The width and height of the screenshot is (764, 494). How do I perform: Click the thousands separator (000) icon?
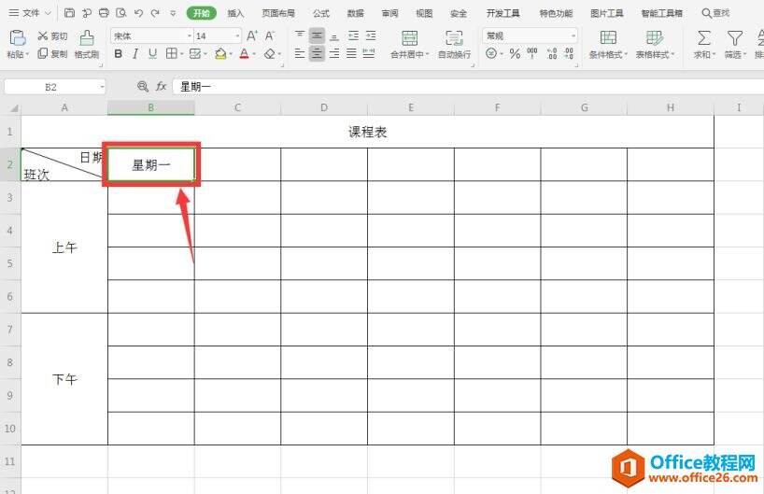coord(532,53)
